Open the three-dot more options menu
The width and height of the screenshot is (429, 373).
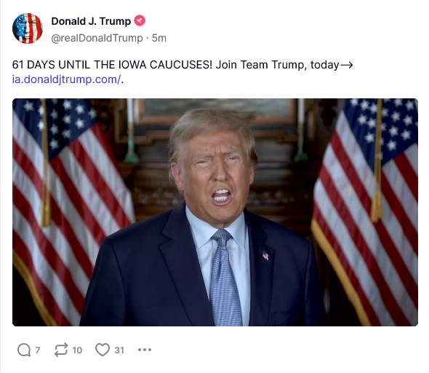145,350
